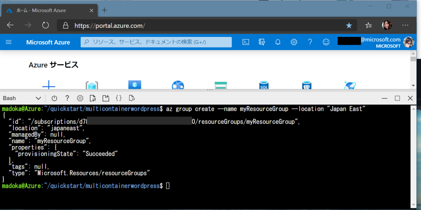Open the App Services globe icon
421x210 pixels.
coord(178,85)
